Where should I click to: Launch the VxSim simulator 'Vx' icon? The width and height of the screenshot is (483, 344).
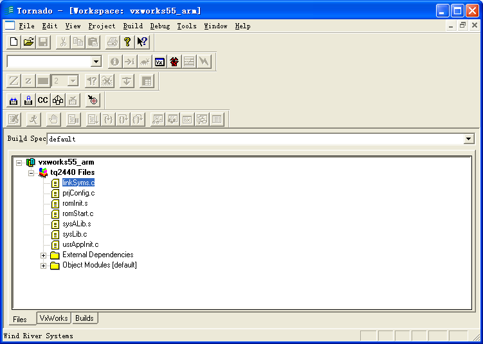click(x=159, y=62)
